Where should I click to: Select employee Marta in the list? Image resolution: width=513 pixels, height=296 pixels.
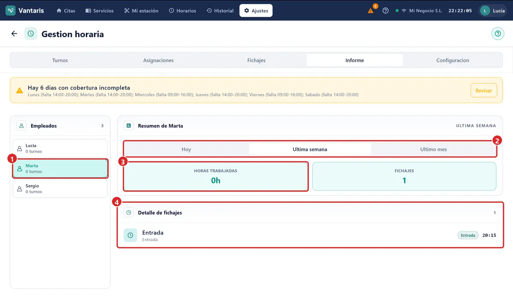tap(60, 169)
